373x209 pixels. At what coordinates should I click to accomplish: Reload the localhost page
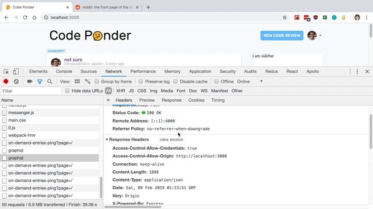25,17
